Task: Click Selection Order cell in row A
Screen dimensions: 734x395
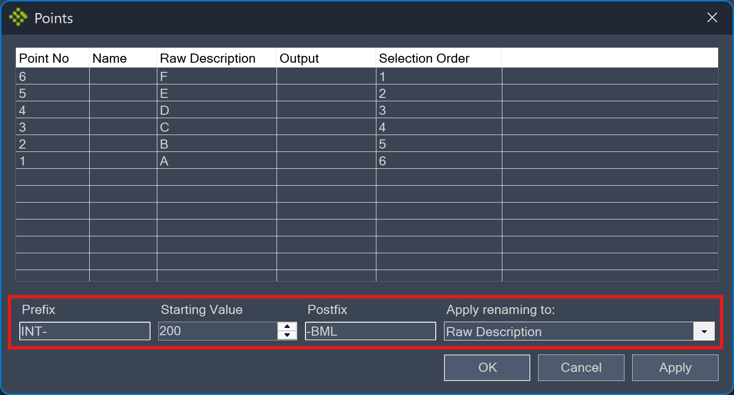Action: pyautogui.click(x=439, y=161)
